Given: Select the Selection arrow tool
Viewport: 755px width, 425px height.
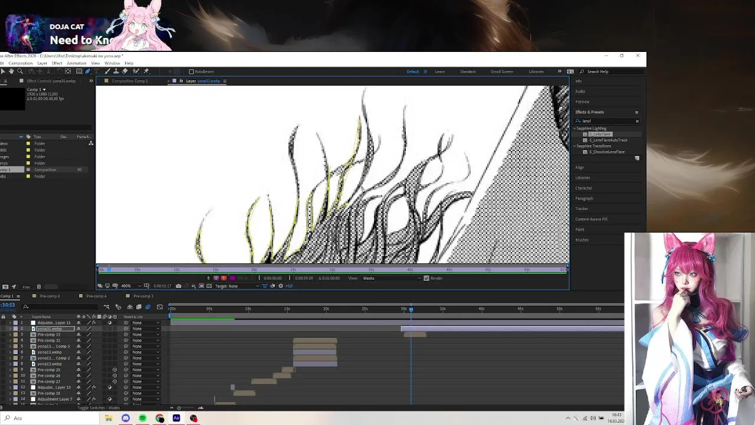Looking at the screenshot, I should tap(3, 71).
